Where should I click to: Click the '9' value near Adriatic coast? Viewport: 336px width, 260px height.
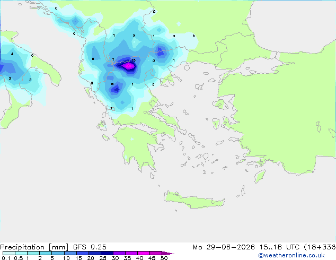pyautogui.click(x=74, y=33)
